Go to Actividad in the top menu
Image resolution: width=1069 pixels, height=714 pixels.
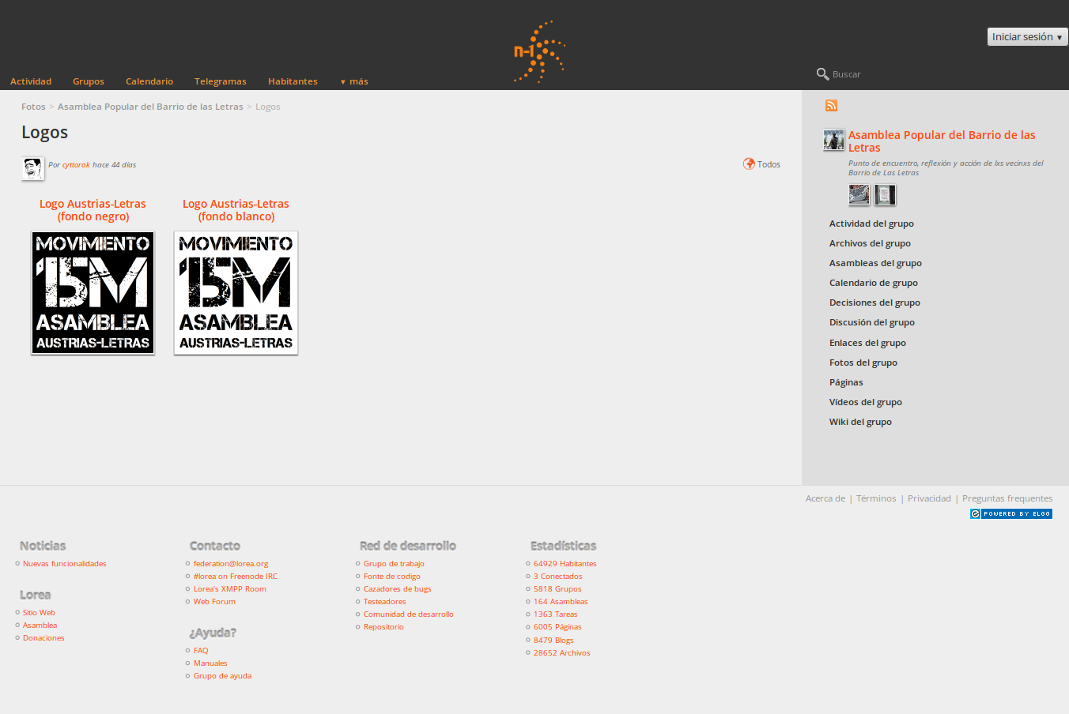pyautogui.click(x=31, y=81)
